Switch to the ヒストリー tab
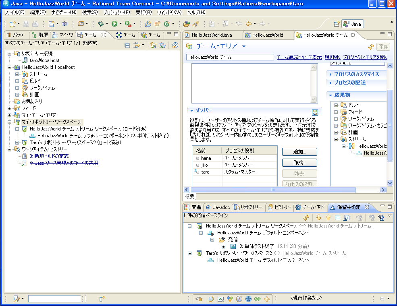 point(280,207)
